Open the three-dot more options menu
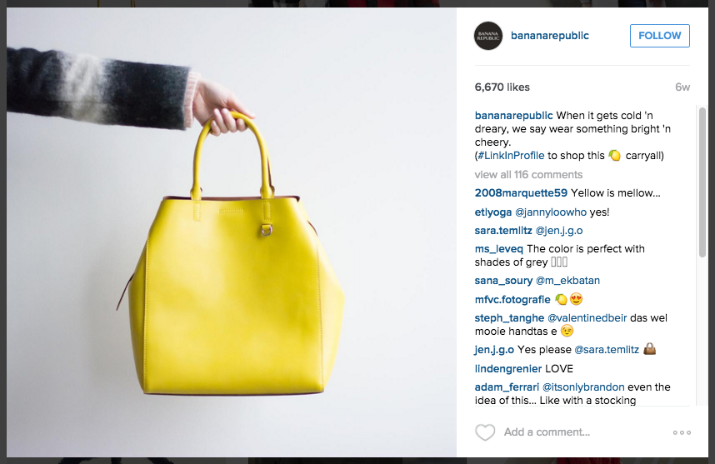The image size is (715, 464). tap(682, 432)
